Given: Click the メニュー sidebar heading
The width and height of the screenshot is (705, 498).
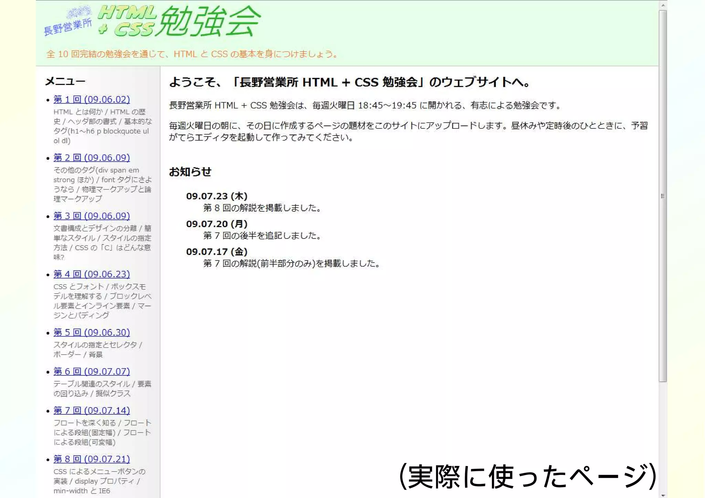Looking at the screenshot, I should click(x=65, y=81).
